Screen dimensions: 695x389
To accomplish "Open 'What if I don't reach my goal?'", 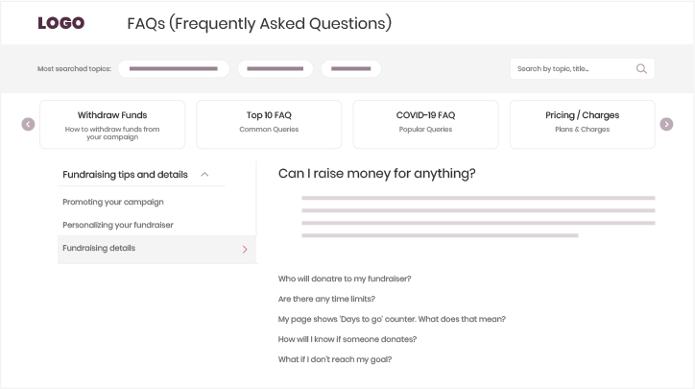I will pos(335,359).
